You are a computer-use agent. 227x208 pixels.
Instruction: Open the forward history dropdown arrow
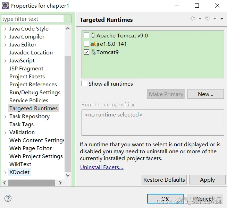215,18
